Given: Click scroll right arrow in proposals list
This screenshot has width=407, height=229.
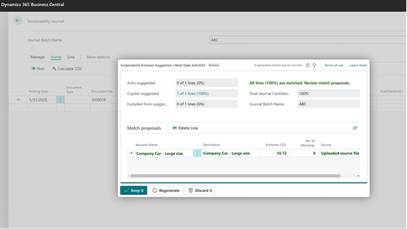Looking at the screenshot, I should tap(358, 176).
